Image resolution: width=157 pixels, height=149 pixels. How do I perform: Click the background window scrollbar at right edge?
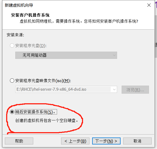tap(156, 36)
